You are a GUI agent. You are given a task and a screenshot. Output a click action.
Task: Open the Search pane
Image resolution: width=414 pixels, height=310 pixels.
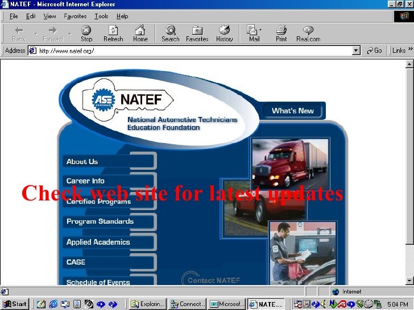point(171,33)
